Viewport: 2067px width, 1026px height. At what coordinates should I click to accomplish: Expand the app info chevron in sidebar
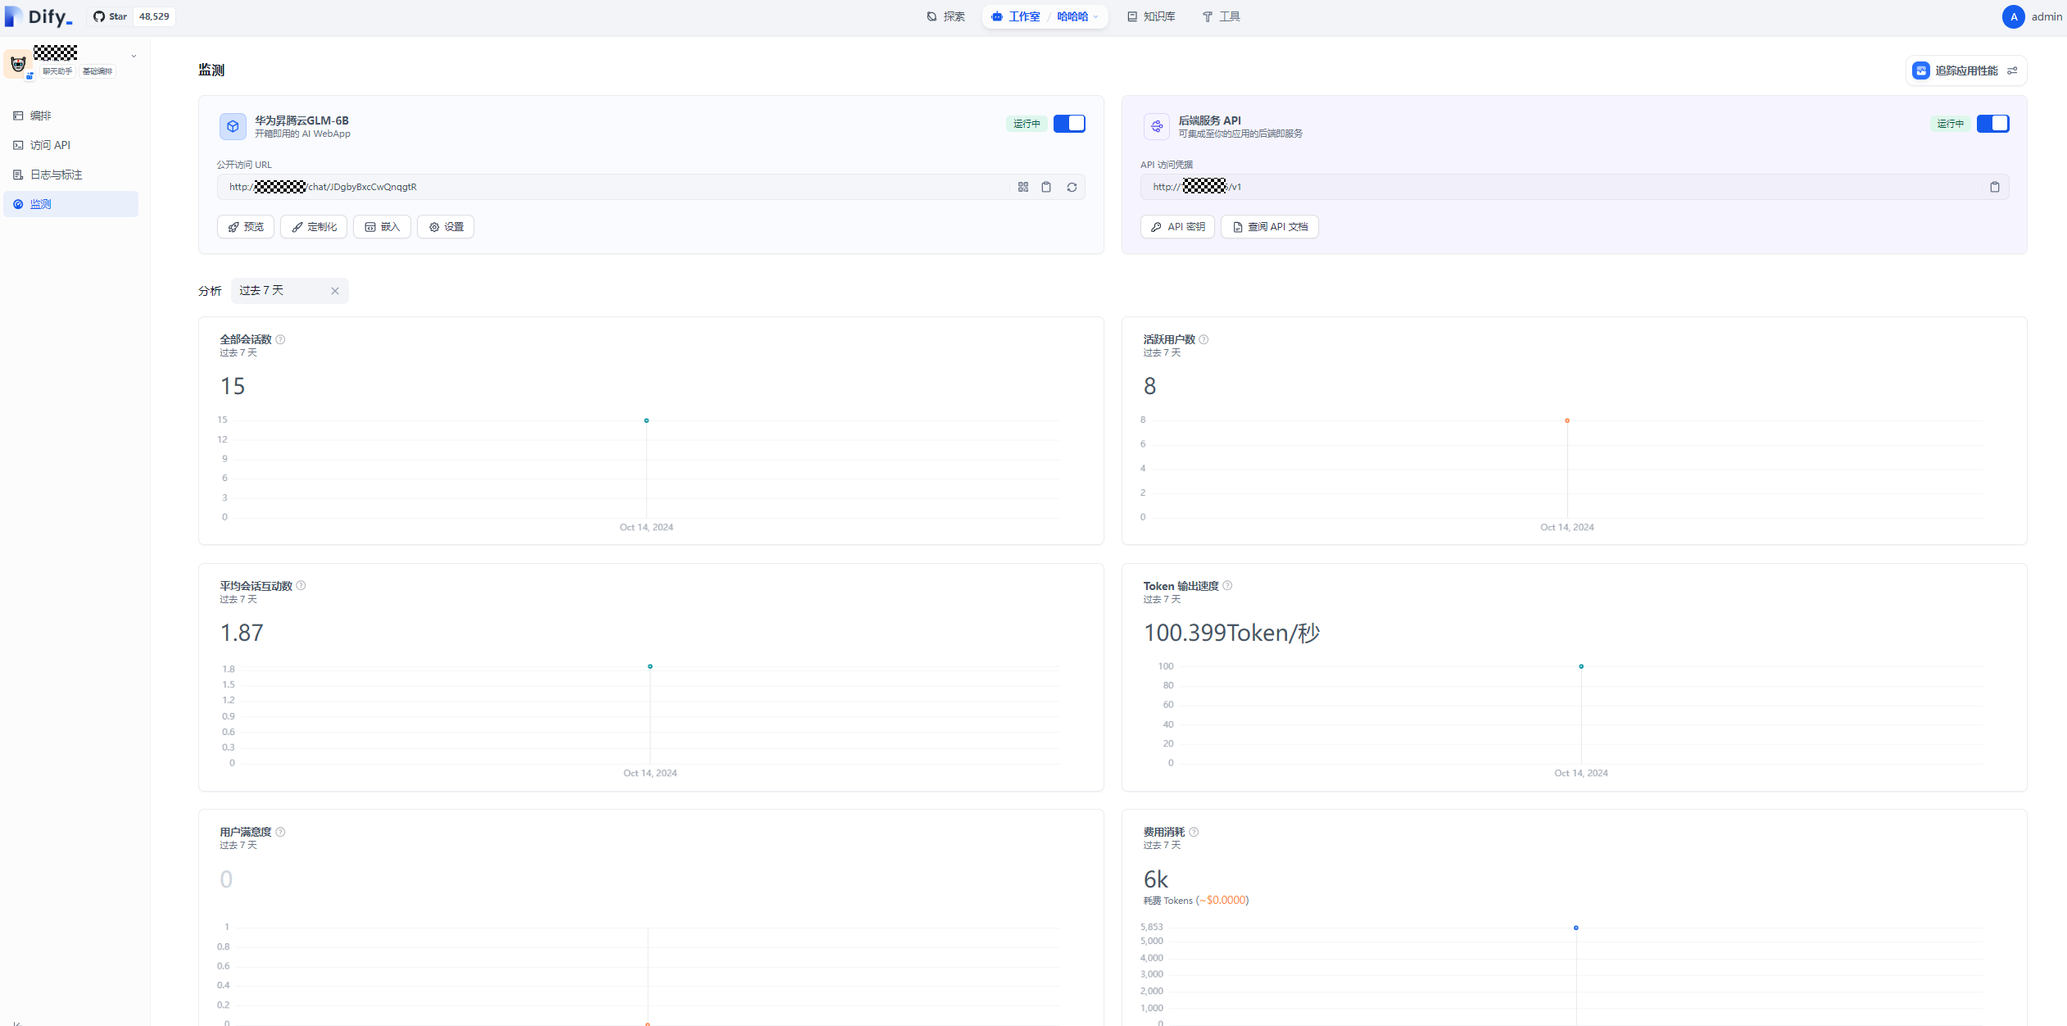point(134,57)
